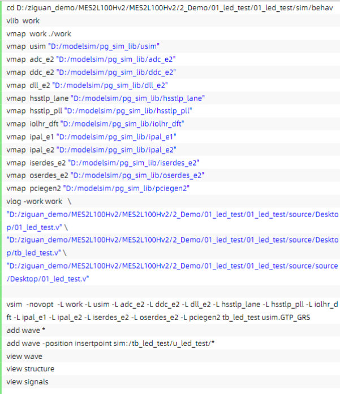Click the vmap ddc_e2 line
The width and height of the screenshot is (340, 394).
coord(91,72)
